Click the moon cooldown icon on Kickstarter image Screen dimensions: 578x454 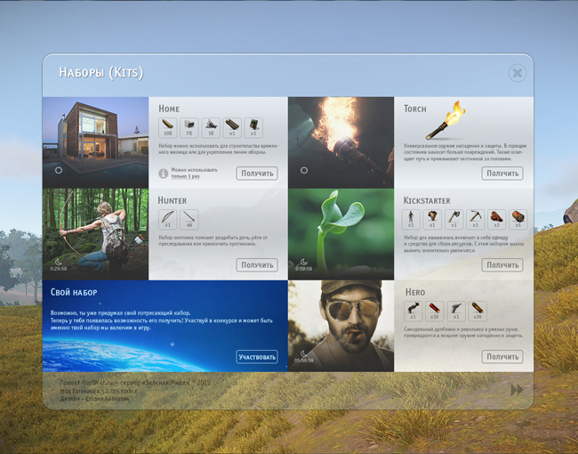tap(304, 262)
